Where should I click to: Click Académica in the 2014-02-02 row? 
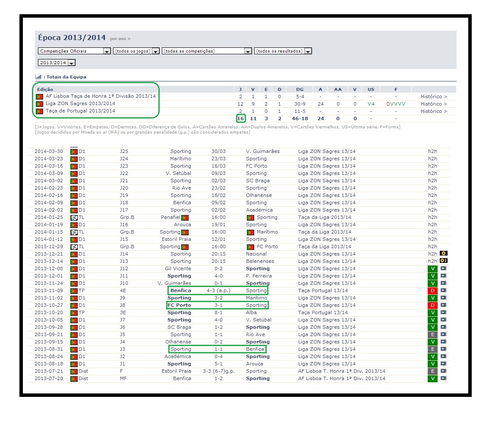coord(259,210)
